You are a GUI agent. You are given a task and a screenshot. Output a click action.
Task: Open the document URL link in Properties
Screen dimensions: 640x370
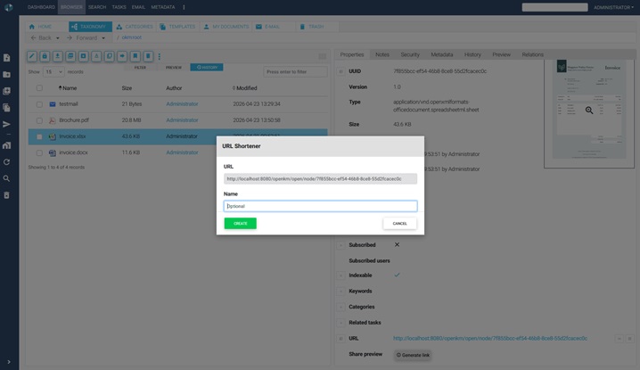tap(489, 338)
